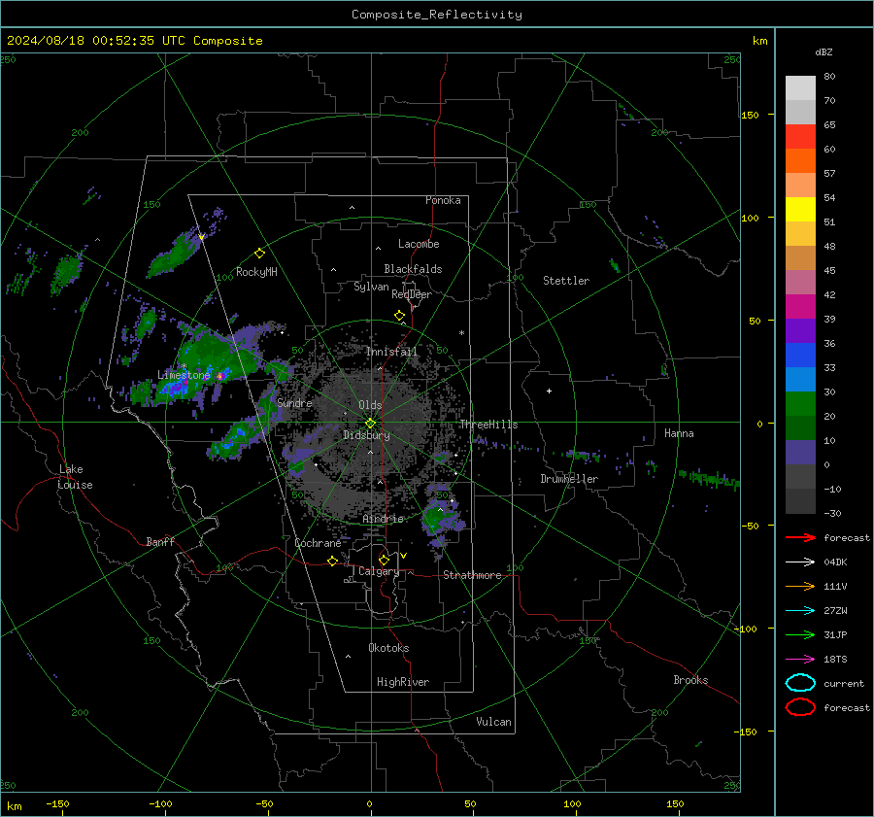
Task: Select the red forecast oval icon
Action: pos(800,707)
